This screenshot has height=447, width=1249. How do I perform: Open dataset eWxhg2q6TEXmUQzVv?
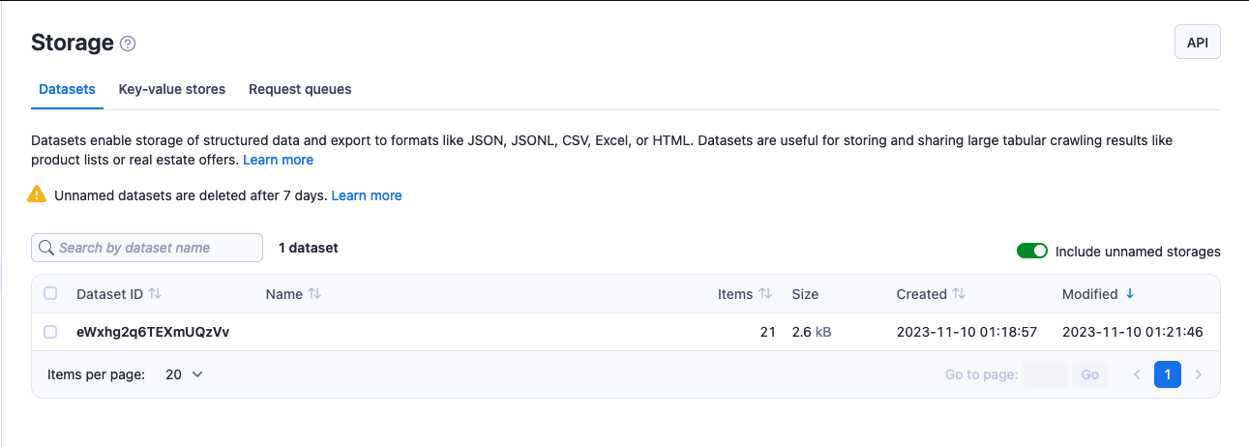[153, 332]
